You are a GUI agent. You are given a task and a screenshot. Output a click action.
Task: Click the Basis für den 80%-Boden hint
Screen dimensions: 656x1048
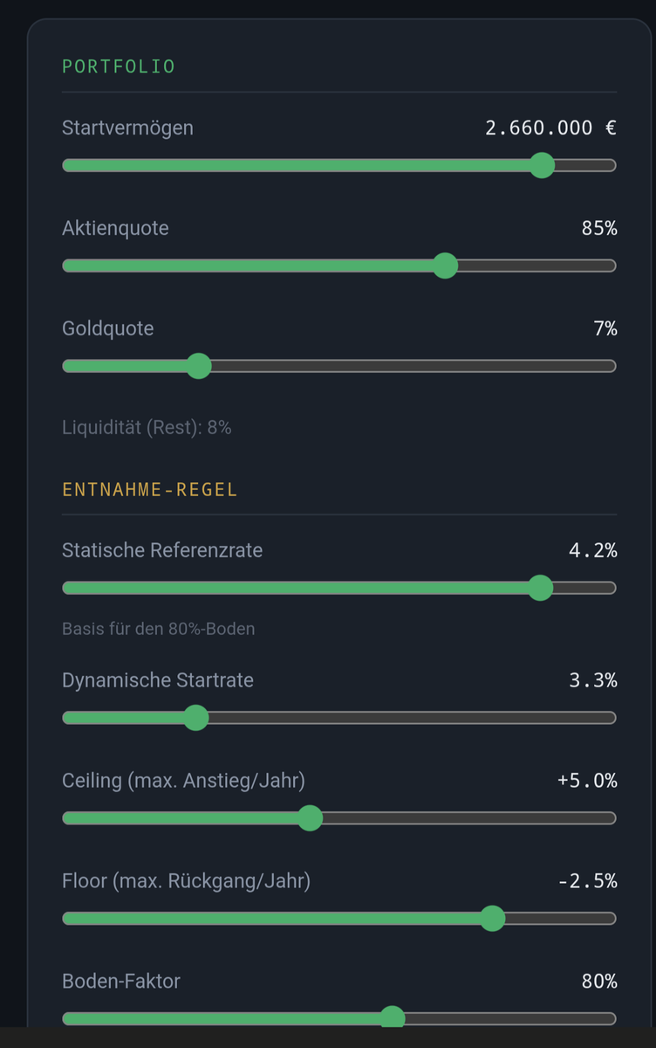159,629
